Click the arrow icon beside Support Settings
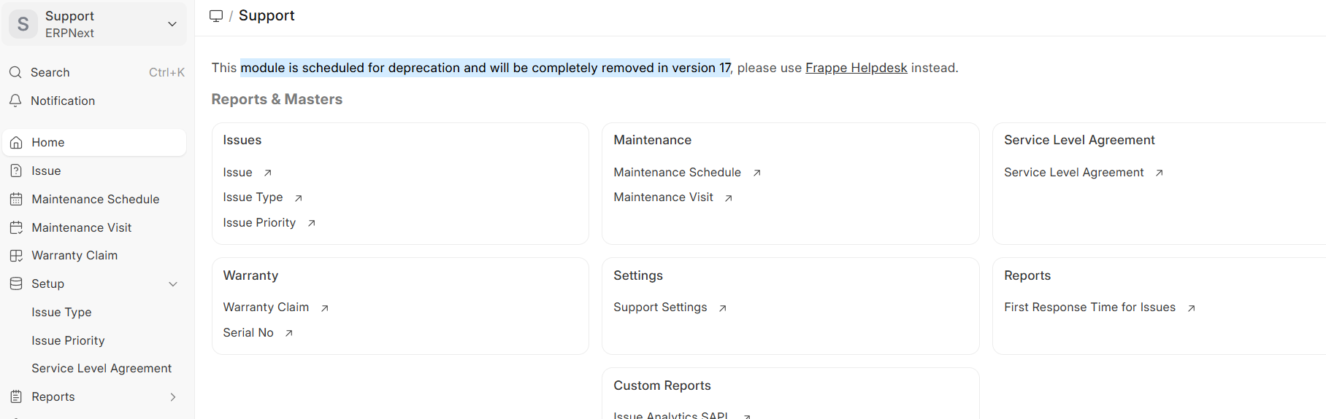 [723, 308]
